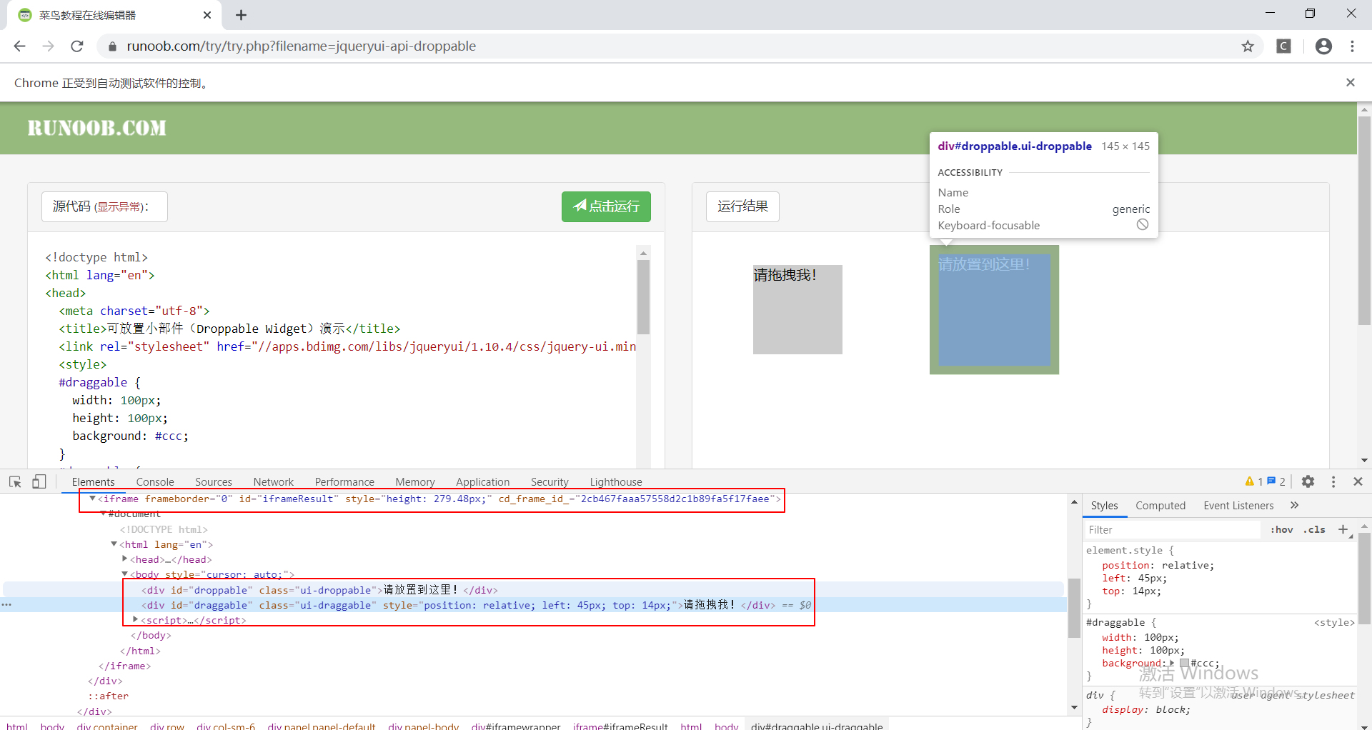Viewport: 1372px width, 730px height.
Task: Open the Memory tab
Action: 414,482
